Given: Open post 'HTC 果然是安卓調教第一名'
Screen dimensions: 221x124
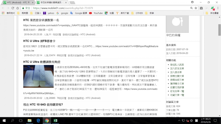Looking at the screenshot, I should (x=41, y=20).
